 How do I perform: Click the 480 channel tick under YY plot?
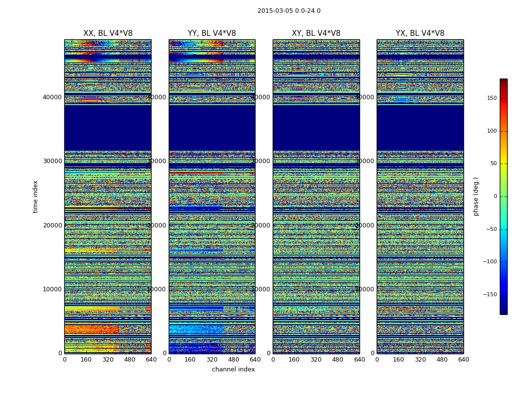[233, 360]
